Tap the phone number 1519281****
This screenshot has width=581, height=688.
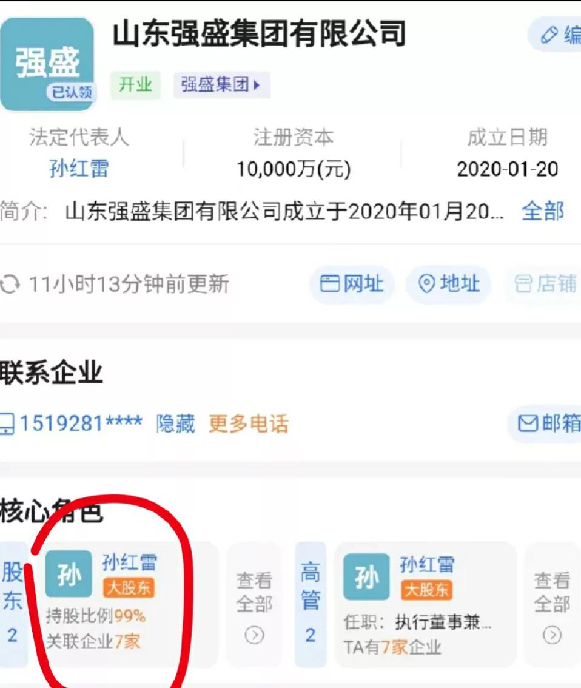(81, 424)
